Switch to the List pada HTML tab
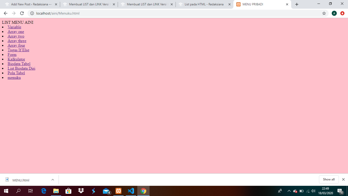The height and width of the screenshot is (196, 348). click(204, 4)
